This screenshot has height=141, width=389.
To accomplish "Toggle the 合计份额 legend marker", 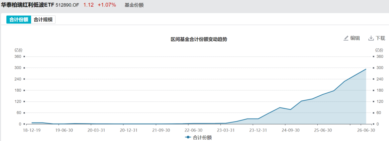I will tap(188, 137).
